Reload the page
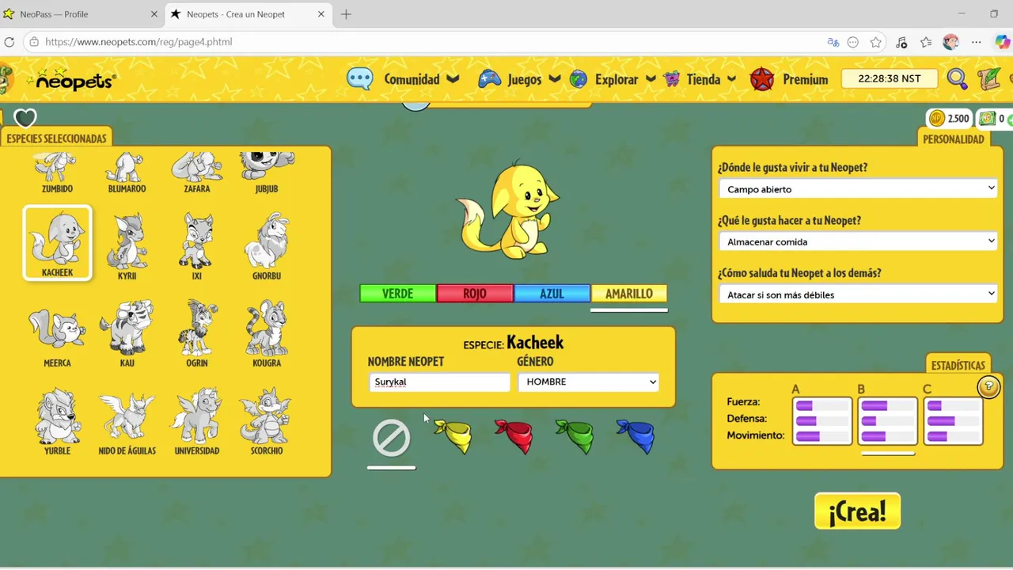Screen dimensions: 1013x570 pos(9,42)
